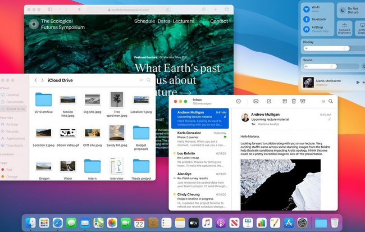The height and width of the screenshot is (232, 365).
Task: Get new mail with the envelope icon
Action: click(x=256, y=101)
